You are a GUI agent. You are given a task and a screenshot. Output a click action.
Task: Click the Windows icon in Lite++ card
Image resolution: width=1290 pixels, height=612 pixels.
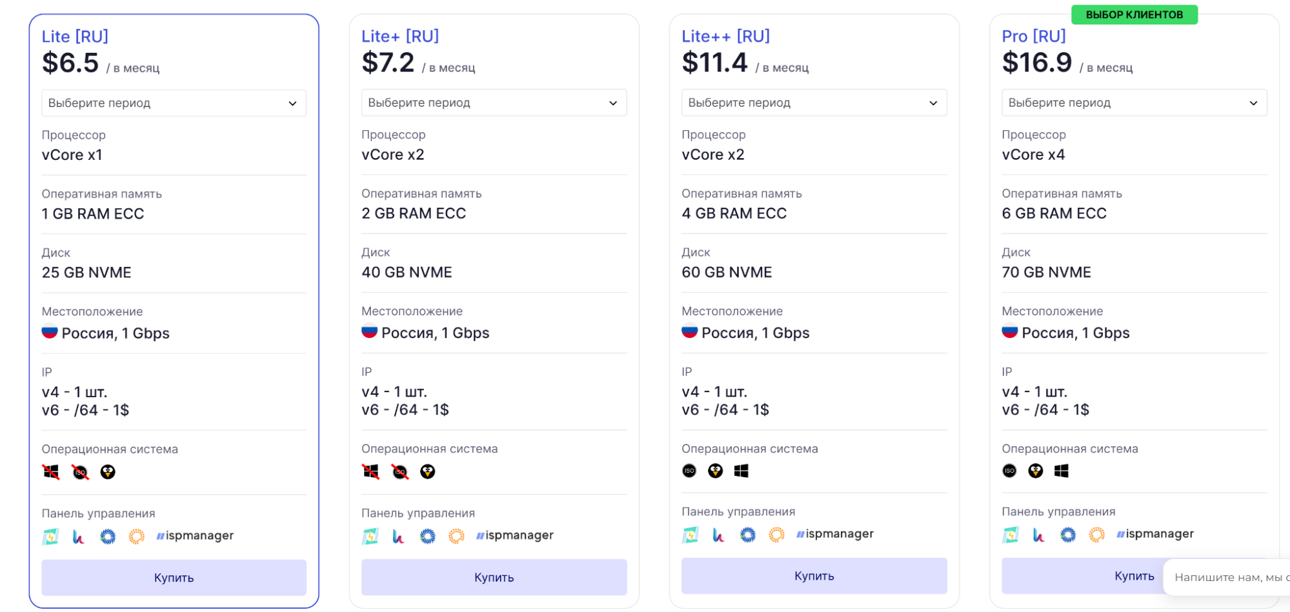(x=741, y=471)
